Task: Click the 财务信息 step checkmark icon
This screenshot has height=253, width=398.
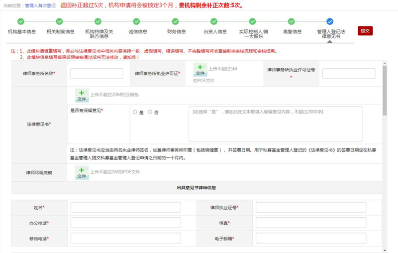Action: click(176, 21)
